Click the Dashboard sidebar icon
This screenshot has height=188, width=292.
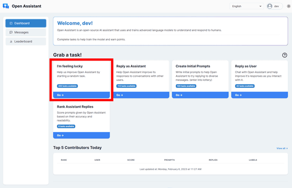tap(11, 23)
